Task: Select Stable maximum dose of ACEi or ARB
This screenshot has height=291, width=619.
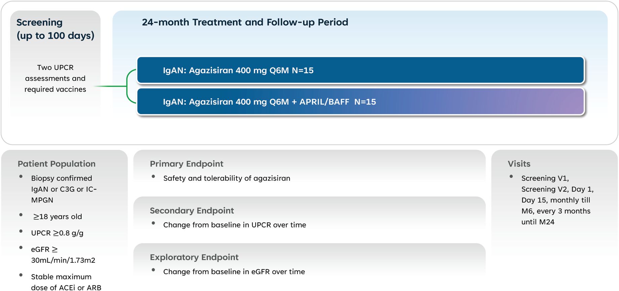Action: pos(66,282)
